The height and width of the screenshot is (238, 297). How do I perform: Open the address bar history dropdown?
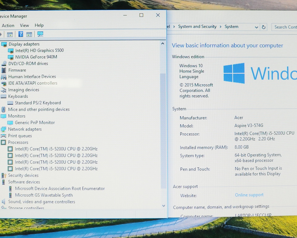(x=256, y=27)
